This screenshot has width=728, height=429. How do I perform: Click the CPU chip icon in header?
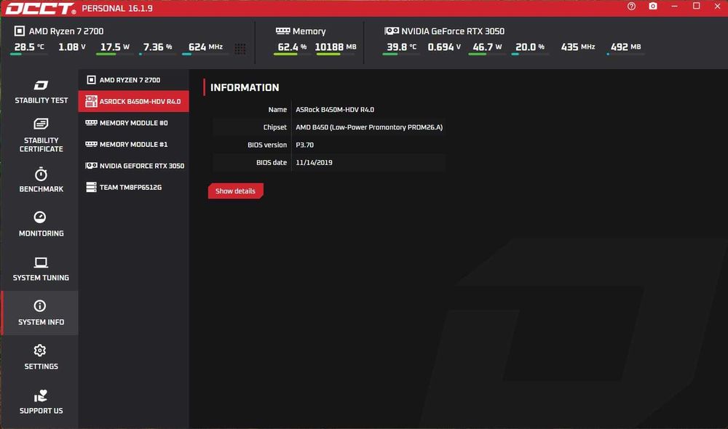pyautogui.click(x=19, y=31)
